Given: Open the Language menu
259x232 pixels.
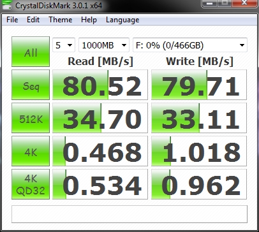Looking at the screenshot, I should pos(122,20).
